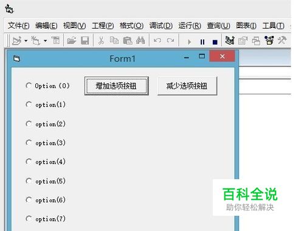Click the VB application icon in title bar
Screen dimensions: 304x231
pyautogui.click(x=9, y=9)
